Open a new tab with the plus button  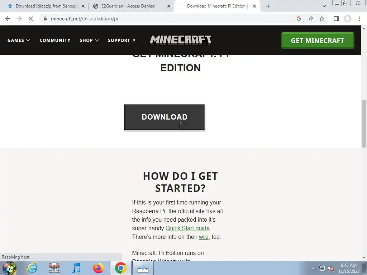click(x=268, y=6)
